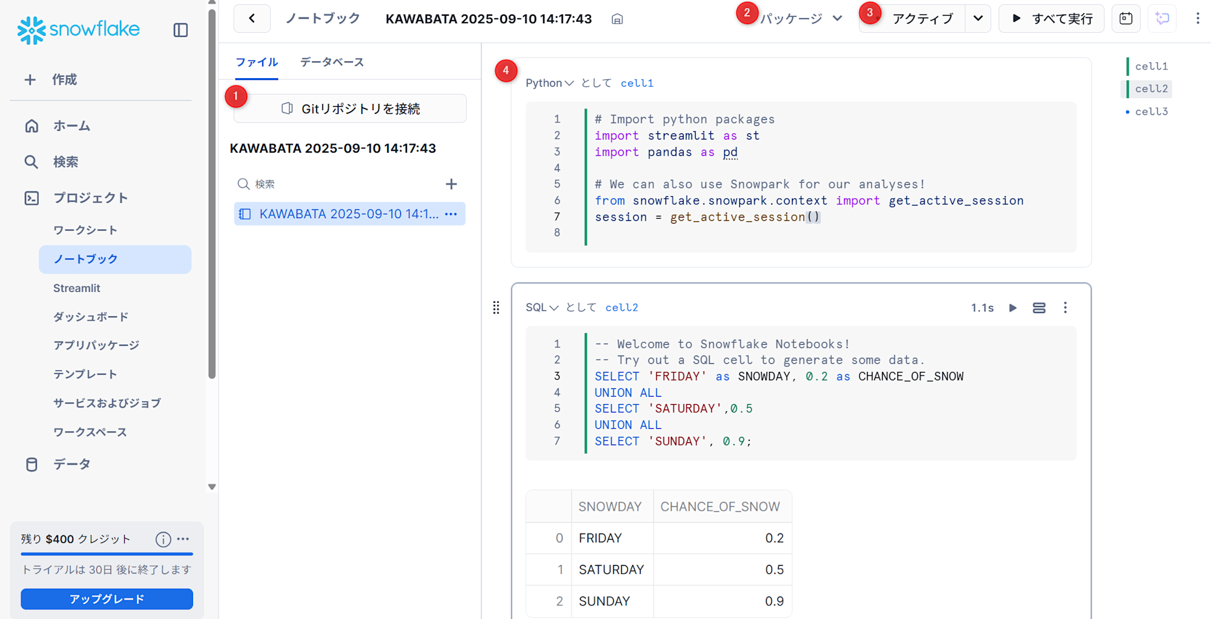Open the notebook more-options menu
The width and height of the screenshot is (1211, 619).
coord(1198,19)
